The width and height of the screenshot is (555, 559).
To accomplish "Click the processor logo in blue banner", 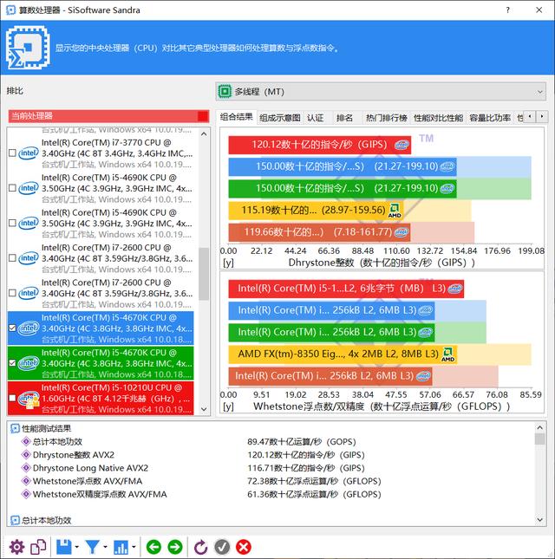I will [28, 47].
